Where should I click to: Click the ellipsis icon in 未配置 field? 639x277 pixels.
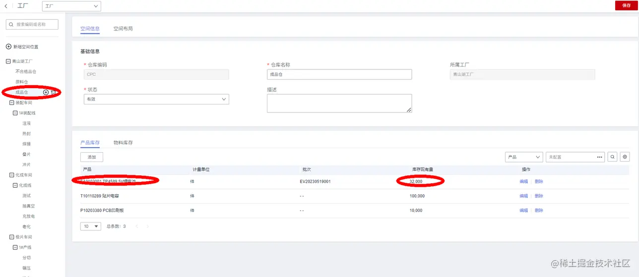coord(600,157)
